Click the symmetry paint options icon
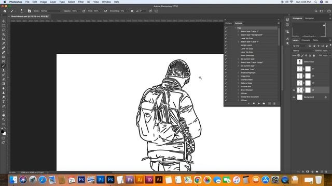Viewport: 332px width, 186px height. (156, 11)
